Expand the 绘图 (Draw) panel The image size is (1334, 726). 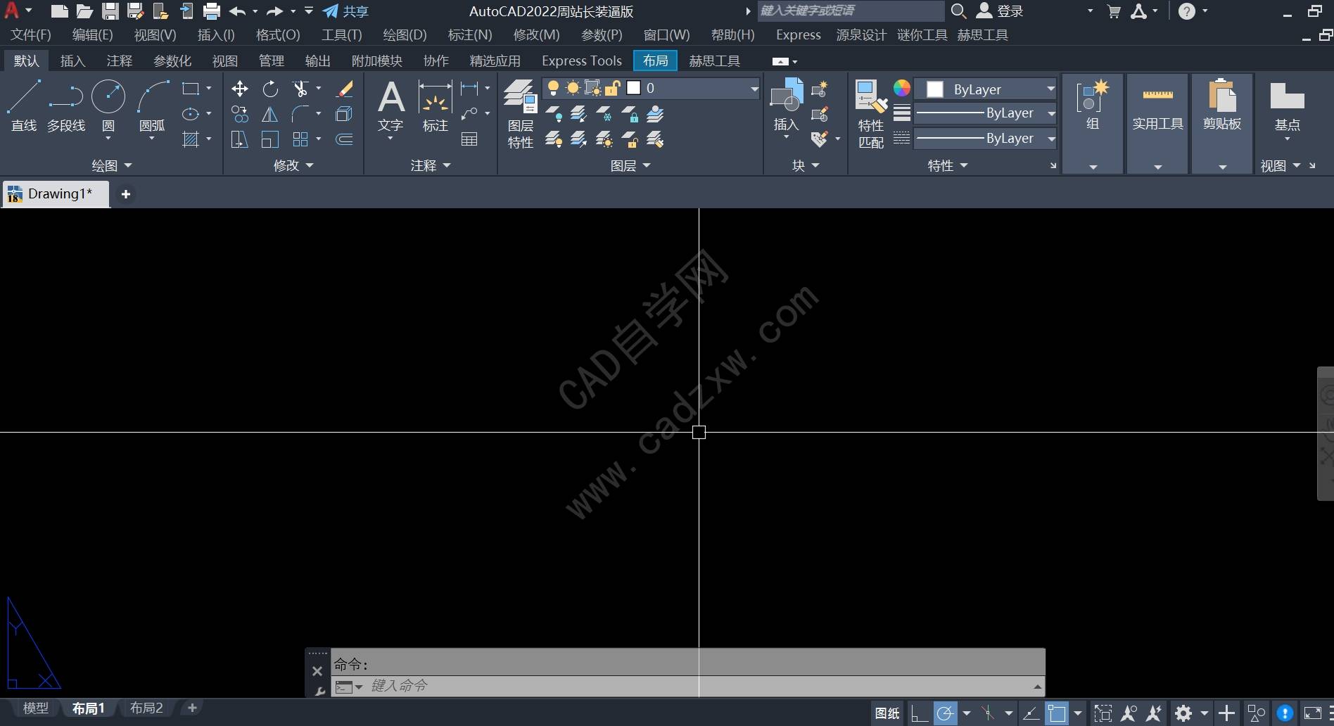(x=111, y=165)
